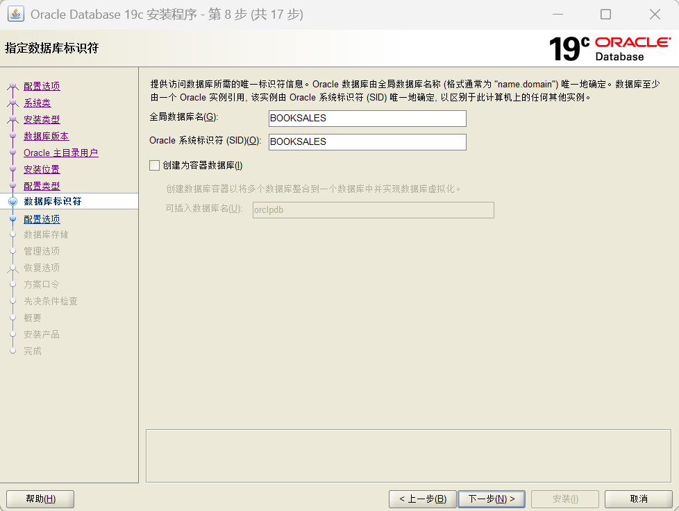Click the disabled 恢复选项 step text
Screen dimensions: 679x511
point(42,268)
